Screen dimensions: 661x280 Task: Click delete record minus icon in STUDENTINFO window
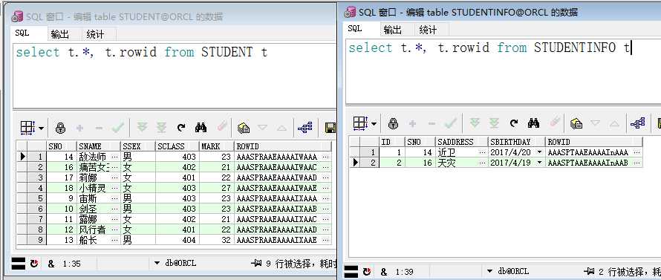[432, 123]
